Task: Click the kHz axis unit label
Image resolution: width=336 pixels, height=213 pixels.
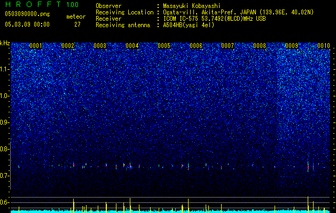Action: click(x=5, y=43)
